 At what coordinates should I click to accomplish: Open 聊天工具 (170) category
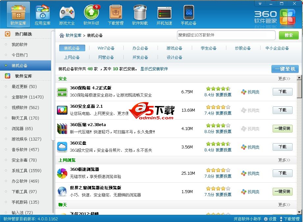[x=26, y=118]
